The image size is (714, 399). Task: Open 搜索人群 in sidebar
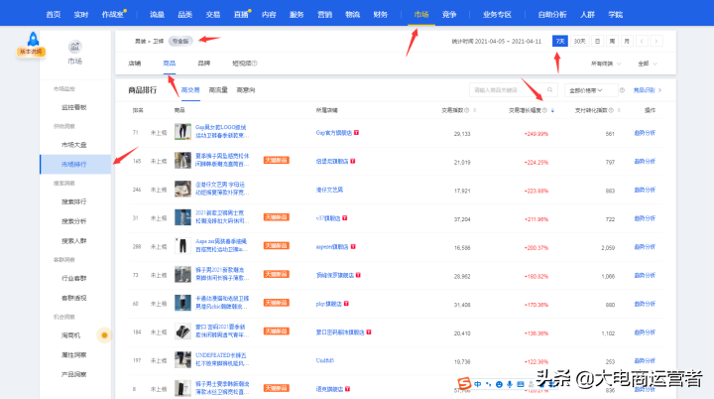coord(73,241)
